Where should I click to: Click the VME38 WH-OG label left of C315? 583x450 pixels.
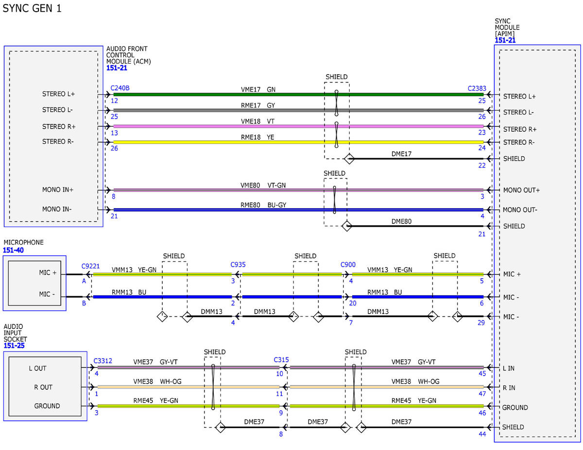coord(157,382)
